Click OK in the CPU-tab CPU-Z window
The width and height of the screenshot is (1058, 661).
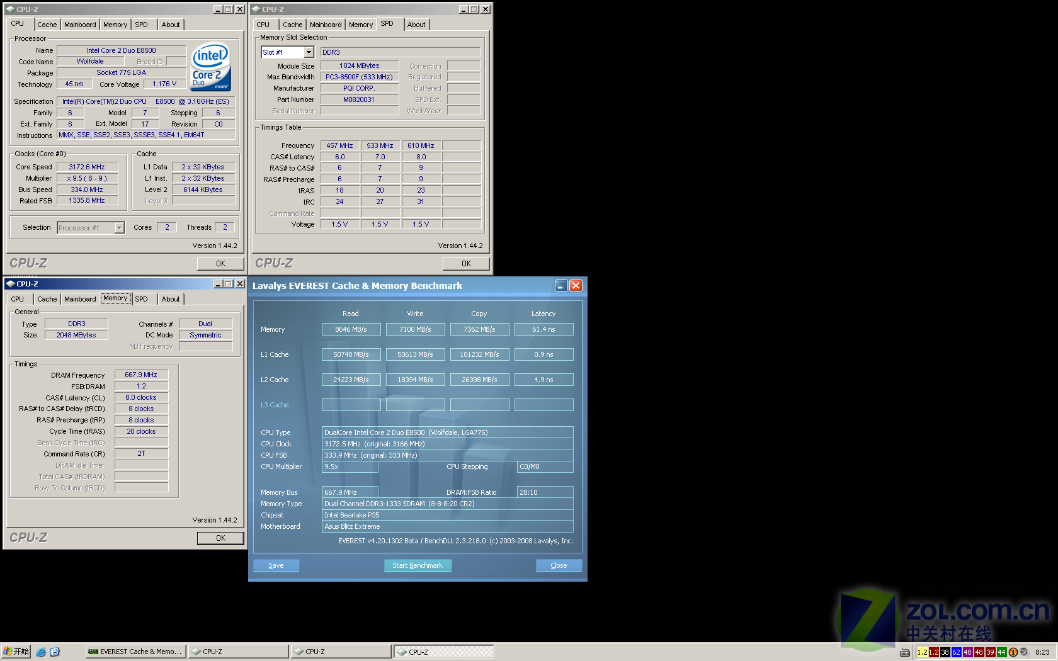tap(220, 264)
